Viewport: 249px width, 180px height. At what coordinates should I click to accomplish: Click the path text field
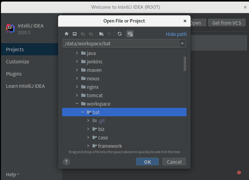121,43
